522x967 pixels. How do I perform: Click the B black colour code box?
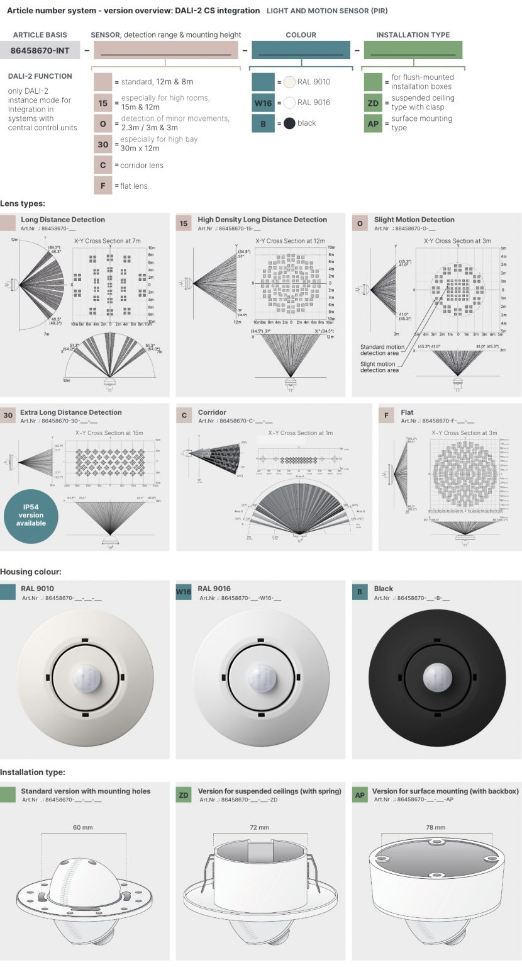(263, 123)
